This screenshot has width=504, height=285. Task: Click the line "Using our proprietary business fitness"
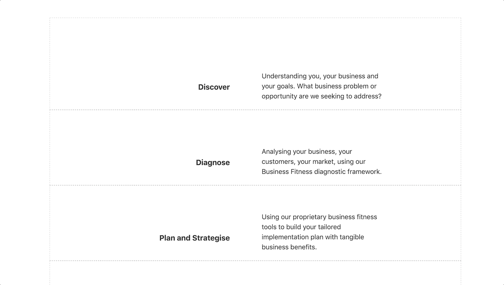319,217
